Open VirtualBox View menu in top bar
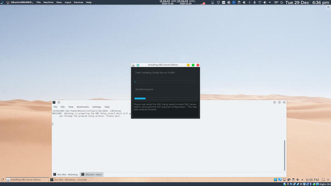 pos(59,2)
